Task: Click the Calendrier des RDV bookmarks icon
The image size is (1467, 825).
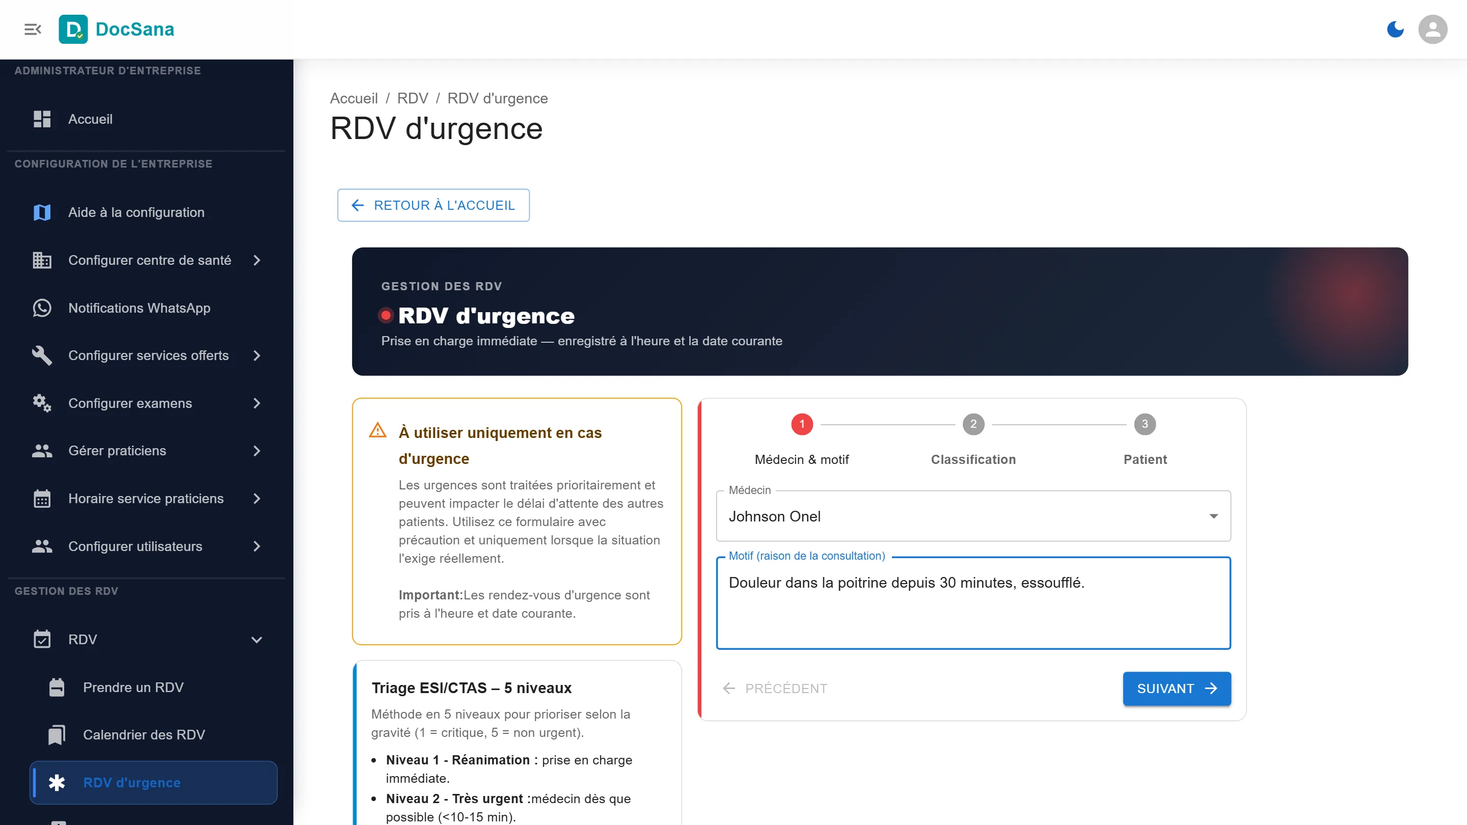Action: point(57,735)
